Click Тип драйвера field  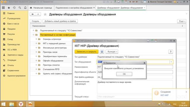[135, 57]
